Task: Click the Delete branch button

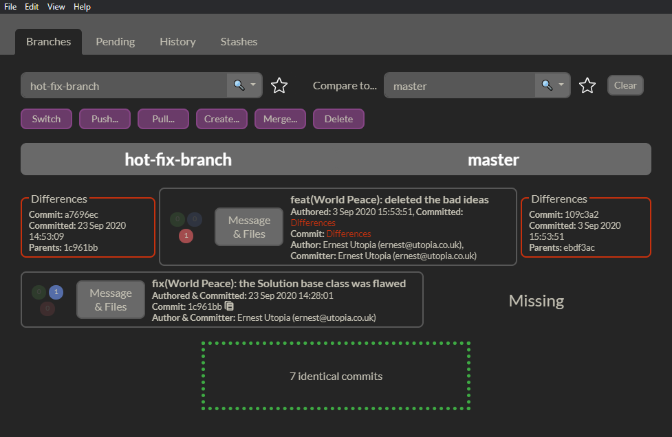Action: (x=338, y=119)
